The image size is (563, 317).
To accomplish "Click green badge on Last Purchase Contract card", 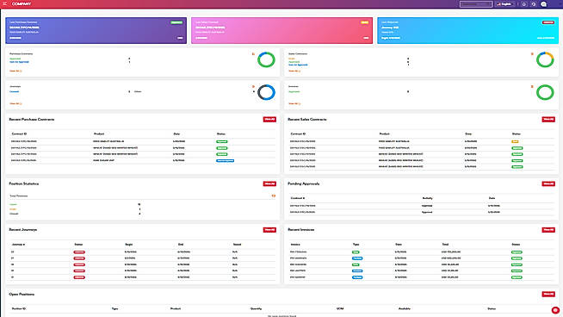I will (176, 22).
